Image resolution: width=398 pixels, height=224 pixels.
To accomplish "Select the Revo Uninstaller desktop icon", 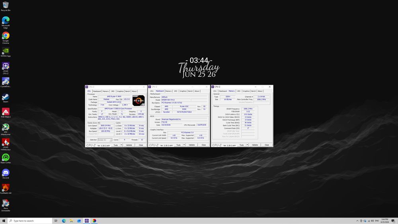I will pyautogui.click(x=6, y=205).
